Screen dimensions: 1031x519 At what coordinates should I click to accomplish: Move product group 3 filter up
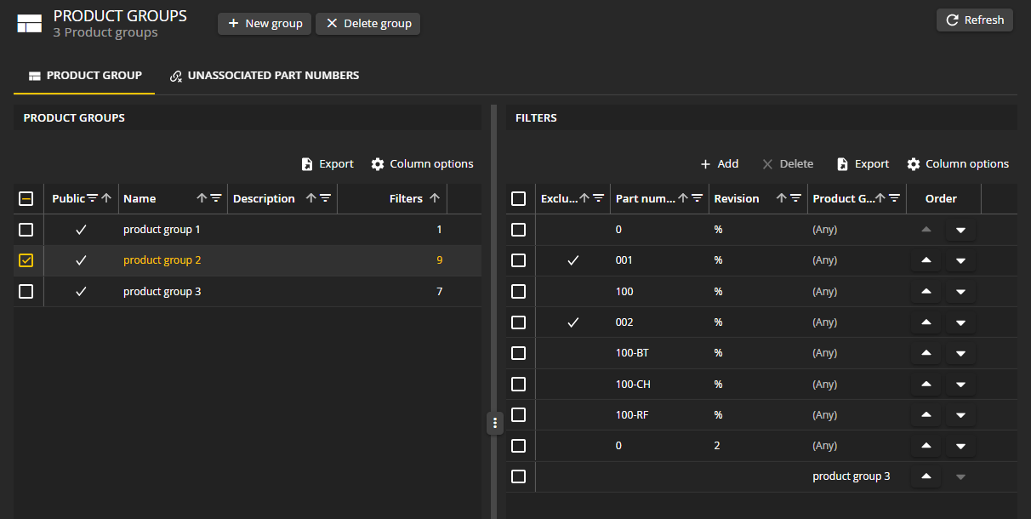coord(926,476)
